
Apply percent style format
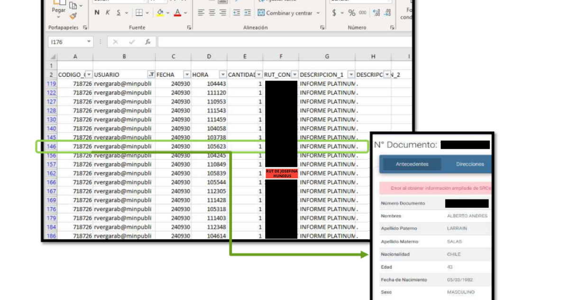[352, 13]
